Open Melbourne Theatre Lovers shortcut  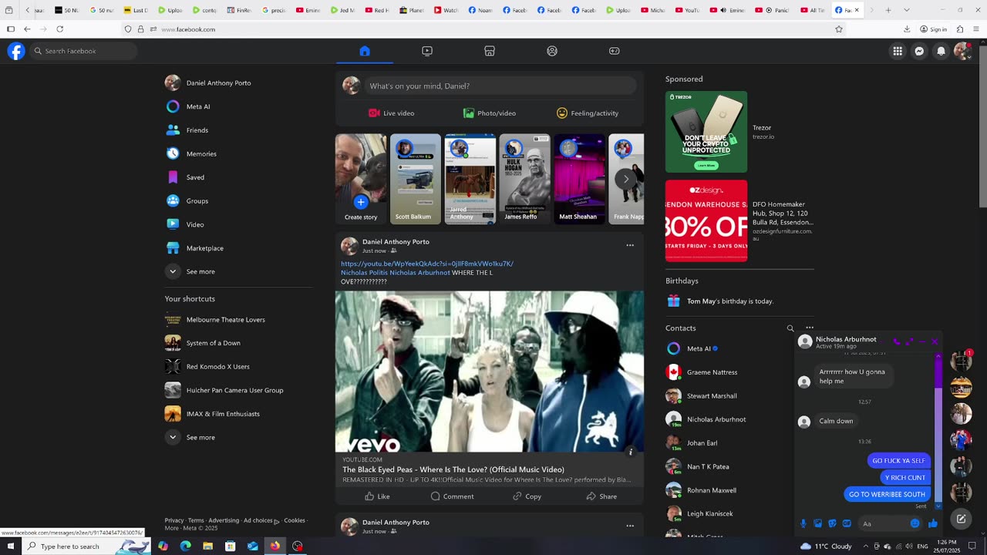[x=237, y=319]
